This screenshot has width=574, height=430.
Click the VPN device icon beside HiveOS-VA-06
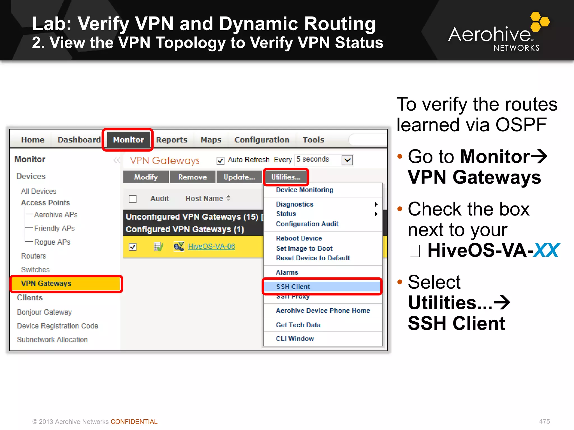pyautogui.click(x=179, y=246)
